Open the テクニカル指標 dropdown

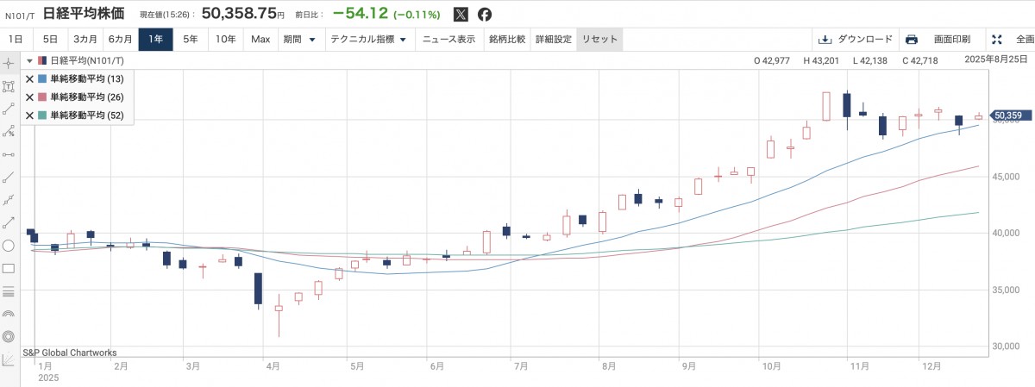click(x=368, y=40)
